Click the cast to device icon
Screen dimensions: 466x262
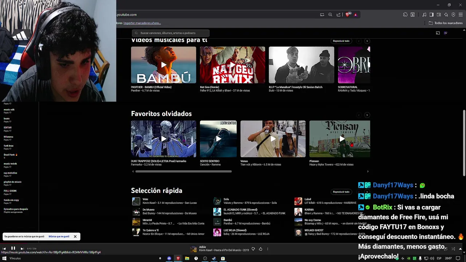pos(438,33)
